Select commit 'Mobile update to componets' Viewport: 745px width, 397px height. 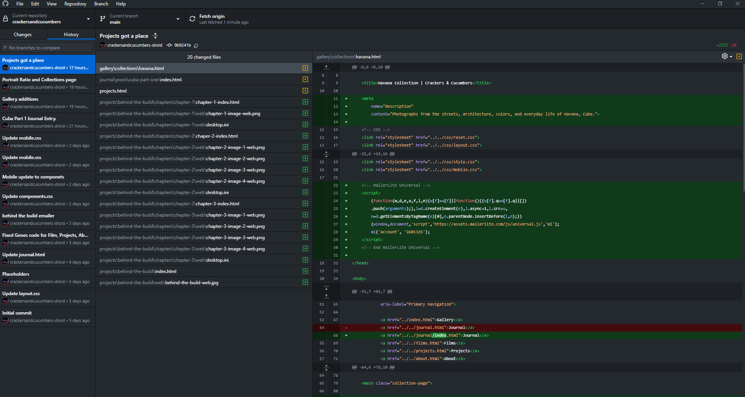pos(48,180)
